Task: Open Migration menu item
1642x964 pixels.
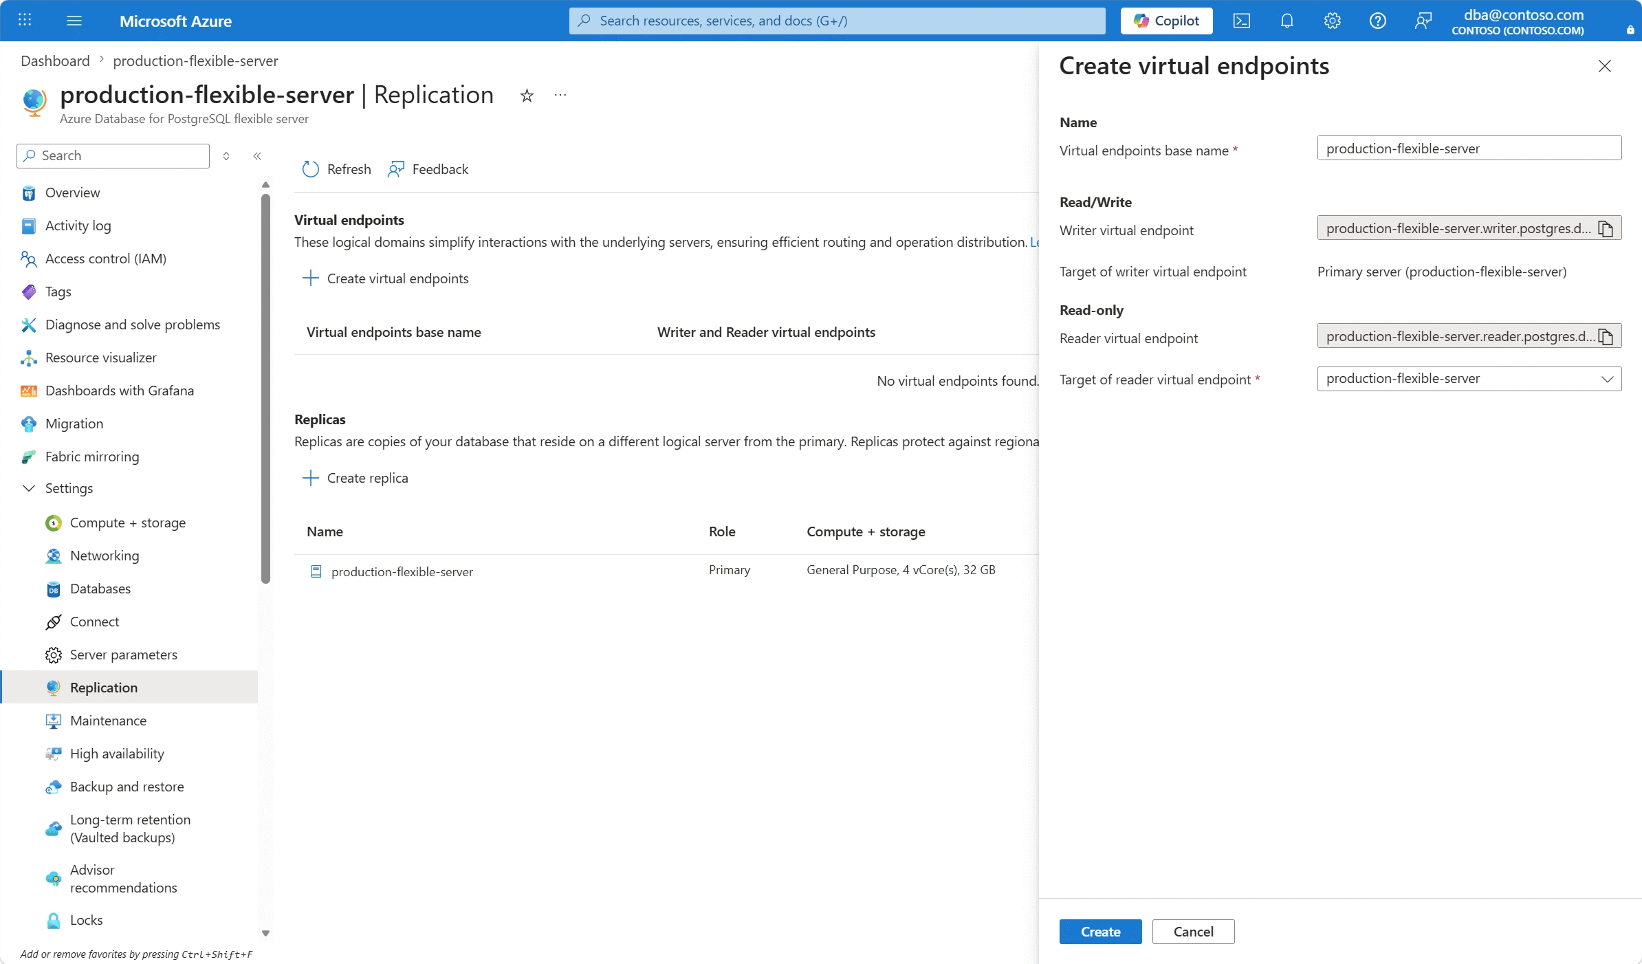Action: [x=74, y=424]
